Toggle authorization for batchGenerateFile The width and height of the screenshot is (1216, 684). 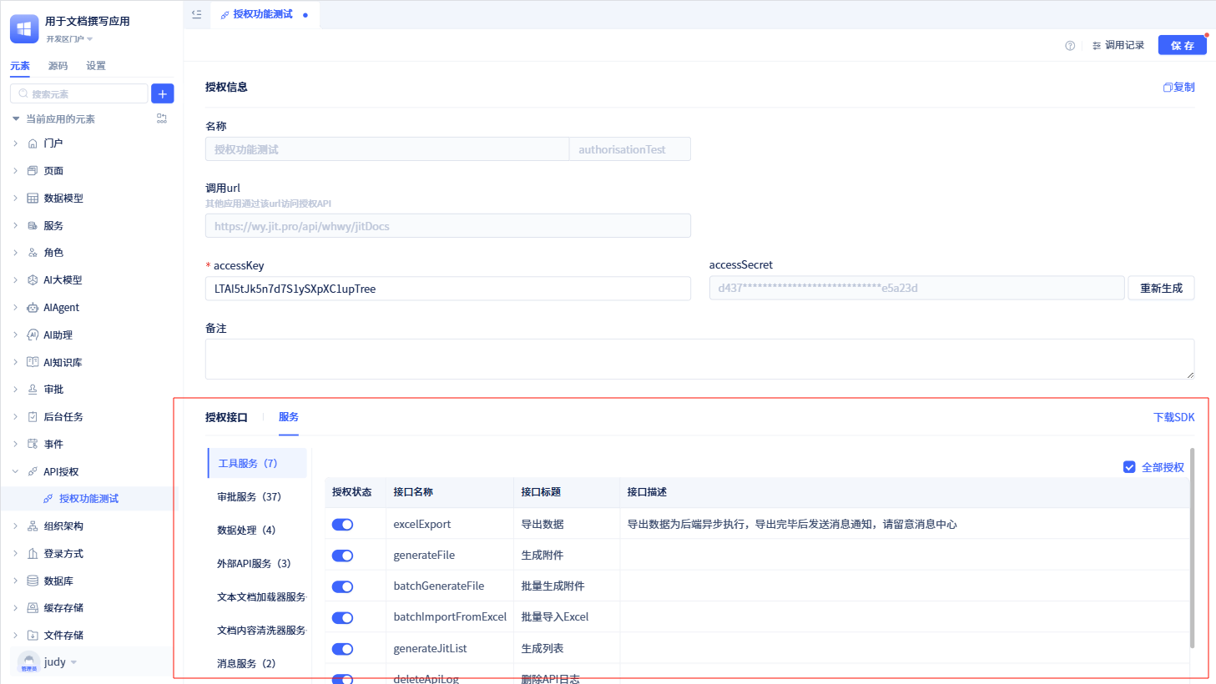click(x=342, y=586)
